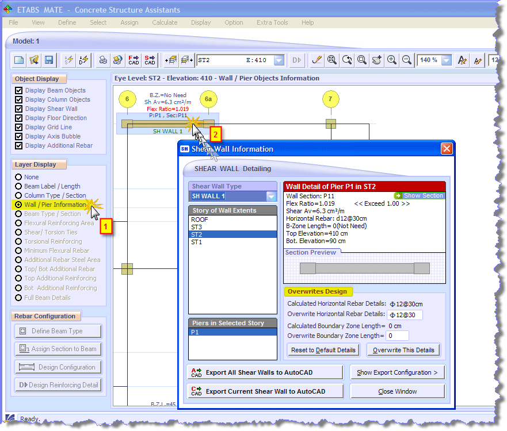This screenshot has height=431, width=507.
Task: Click the S to CAD export icon
Action: [x=150, y=60]
